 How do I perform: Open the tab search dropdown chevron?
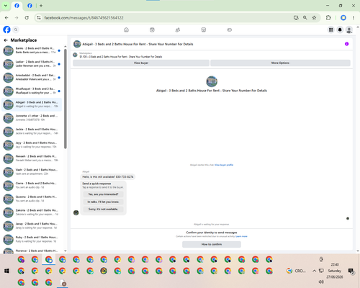tap(6, 6)
